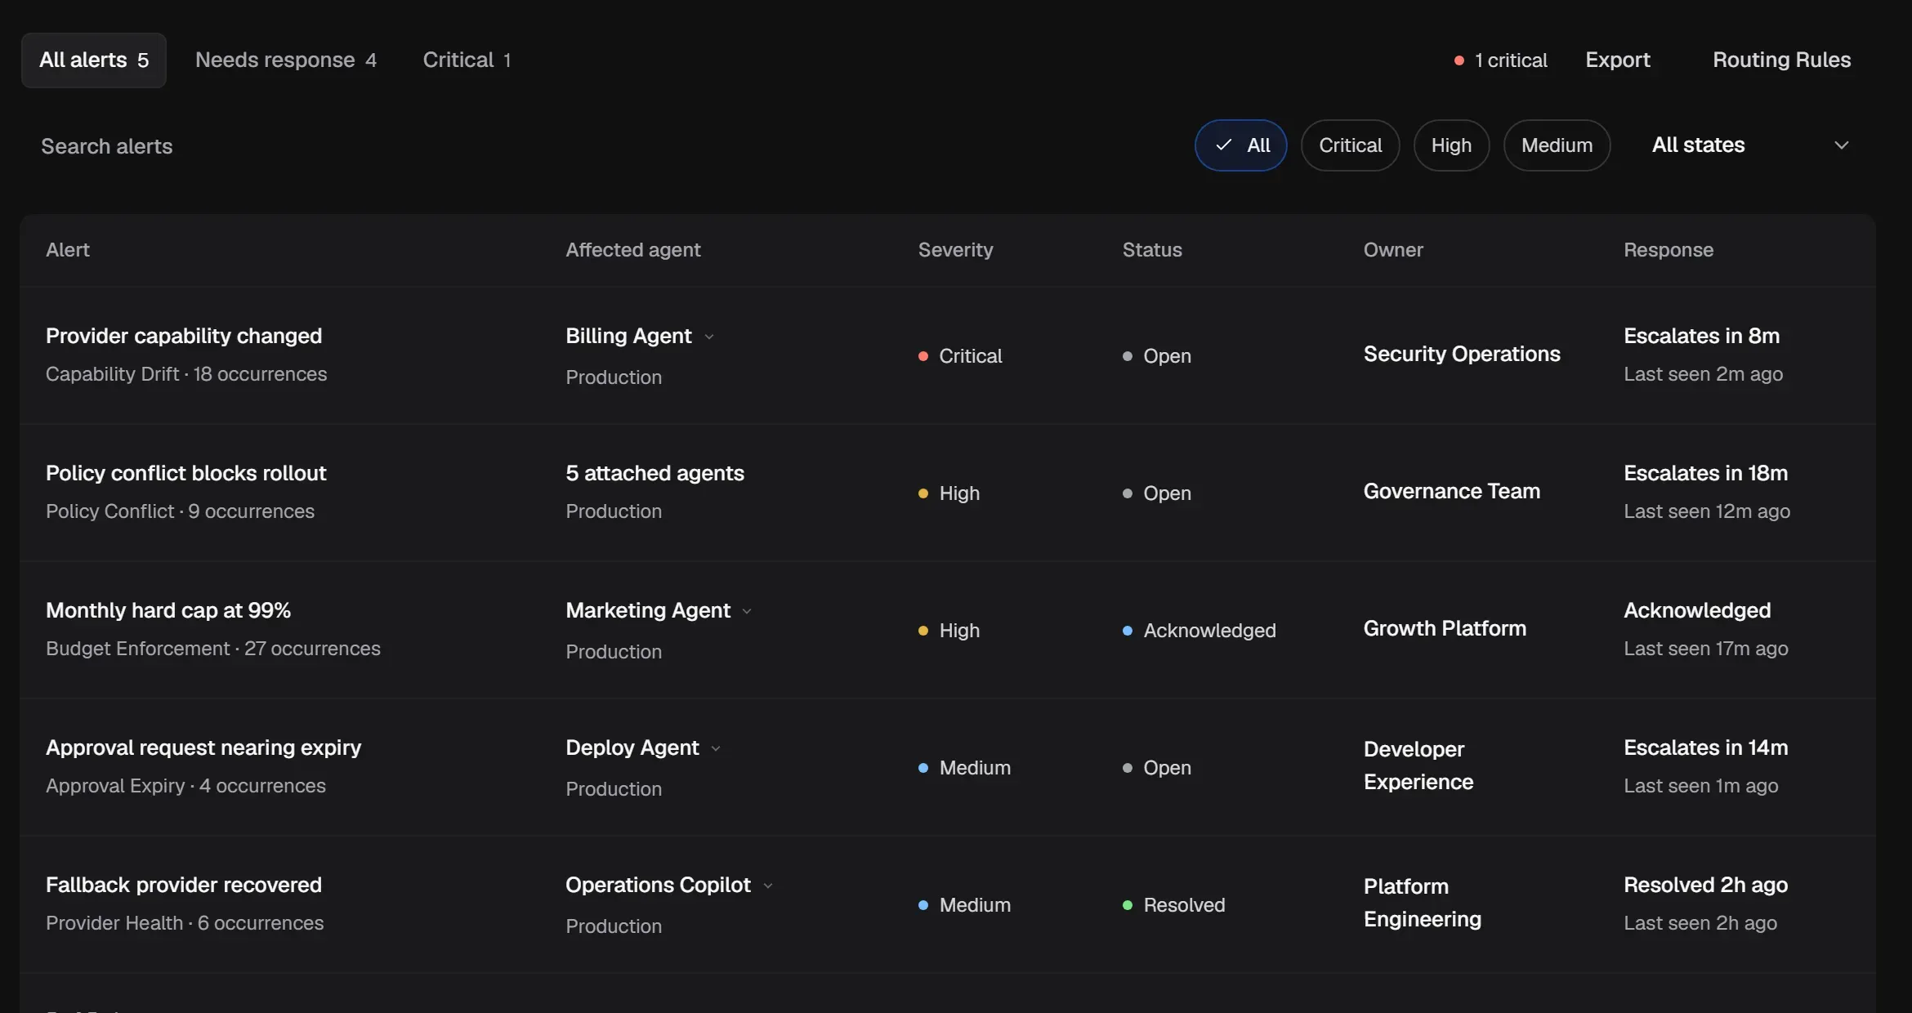Expand the Billing Agent chevron
This screenshot has height=1013, width=1912.
[x=709, y=337]
